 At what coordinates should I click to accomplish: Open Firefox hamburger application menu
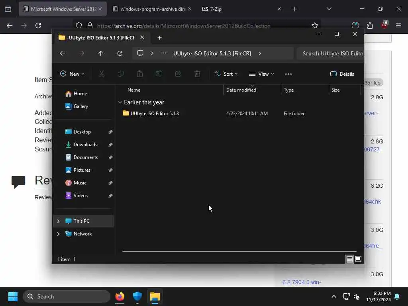tap(398, 25)
